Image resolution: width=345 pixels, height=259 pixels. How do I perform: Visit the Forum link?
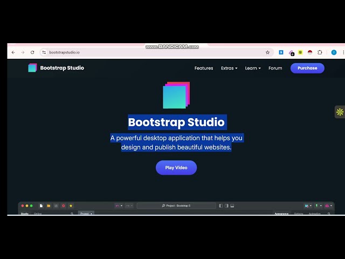point(275,69)
